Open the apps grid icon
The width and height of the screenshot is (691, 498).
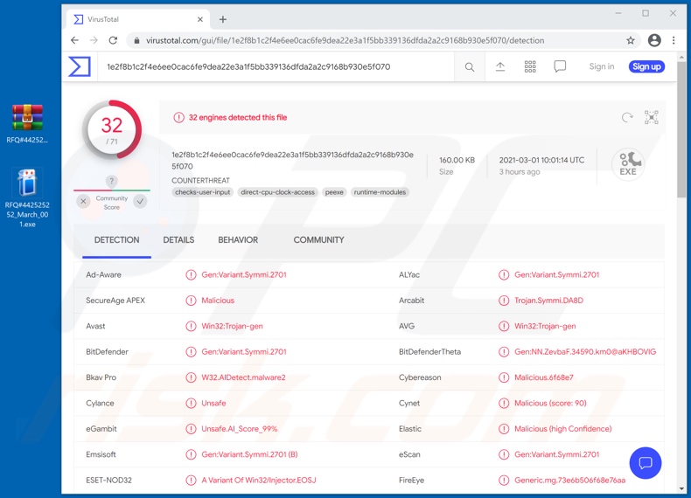[x=530, y=66]
